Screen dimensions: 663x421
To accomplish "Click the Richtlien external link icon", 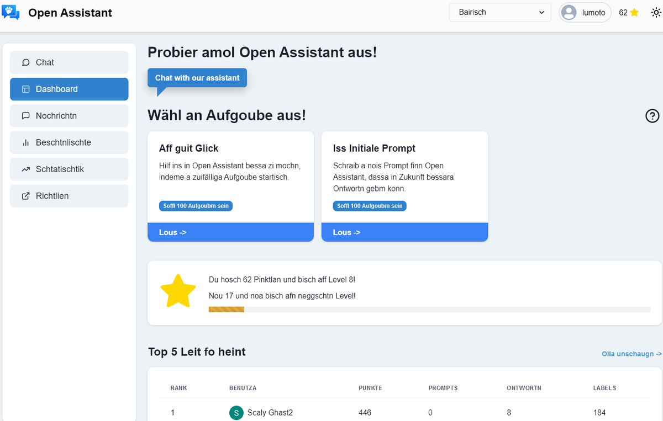I will (x=25, y=196).
